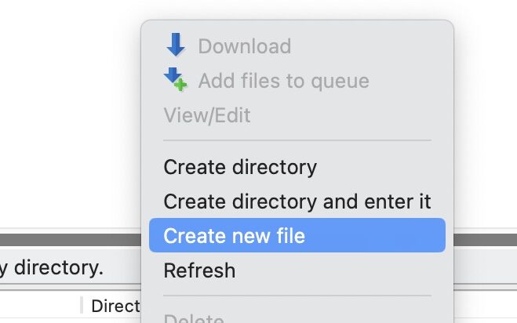Refresh the listing via Refresh entry
Viewport: 517px width, 323px height.
(297, 270)
